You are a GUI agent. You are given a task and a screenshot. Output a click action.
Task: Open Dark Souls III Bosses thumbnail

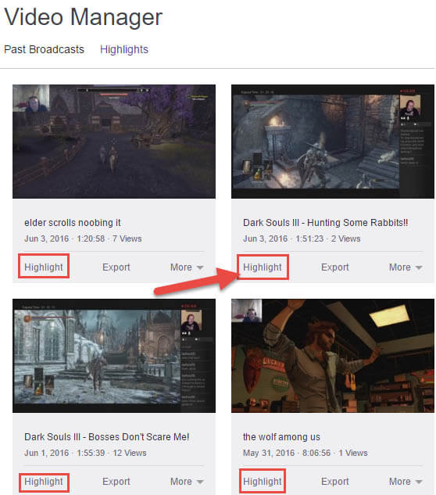point(114,356)
